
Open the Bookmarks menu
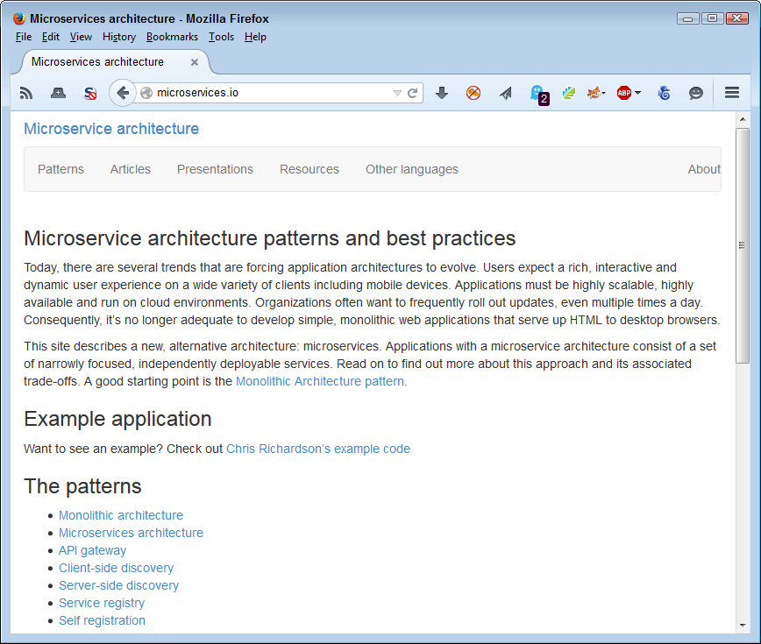point(172,37)
